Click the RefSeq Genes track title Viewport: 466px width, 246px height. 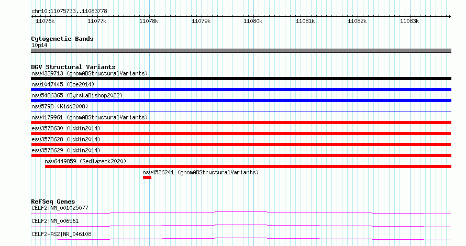[53, 202]
